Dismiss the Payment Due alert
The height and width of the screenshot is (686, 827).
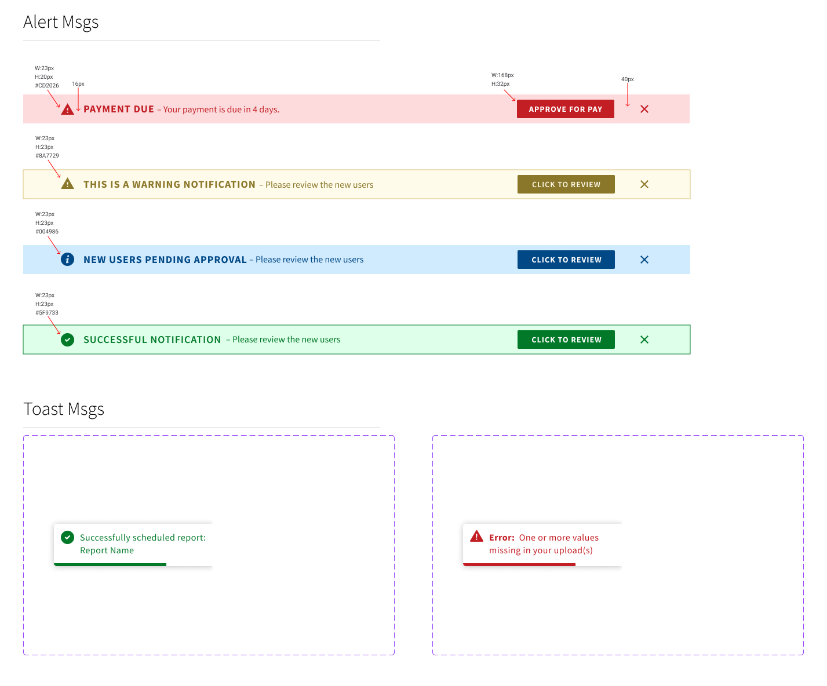[x=644, y=109]
